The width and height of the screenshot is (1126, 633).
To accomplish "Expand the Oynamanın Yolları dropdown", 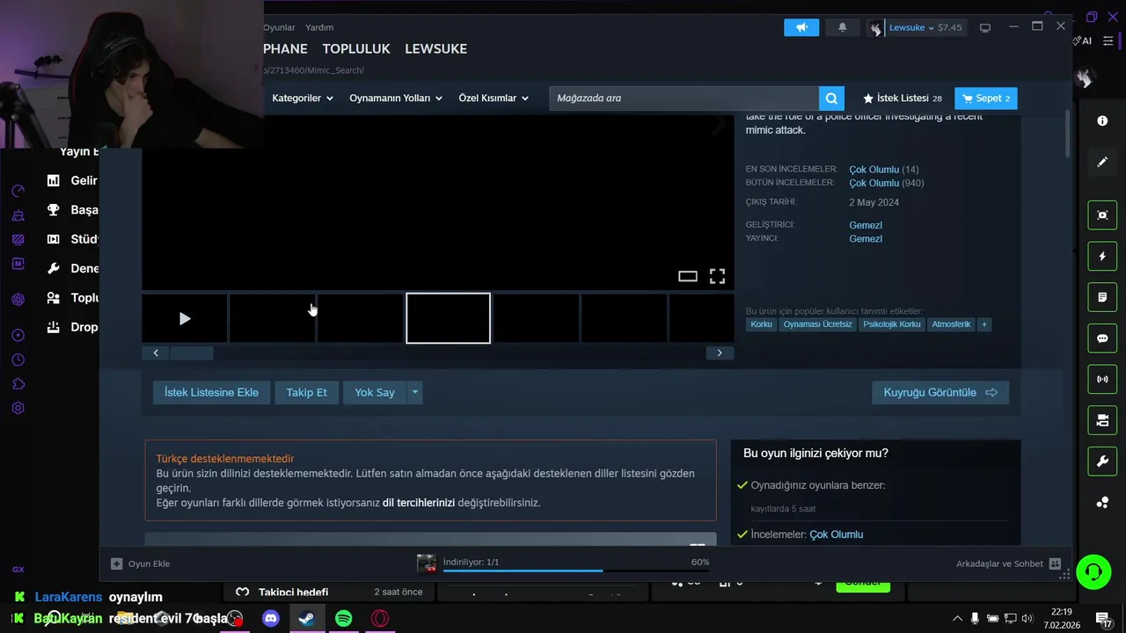I will (396, 98).
